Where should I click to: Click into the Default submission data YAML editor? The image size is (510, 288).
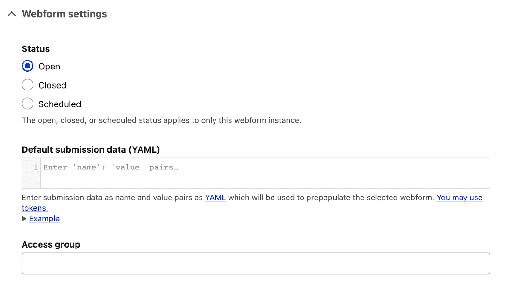(223, 173)
